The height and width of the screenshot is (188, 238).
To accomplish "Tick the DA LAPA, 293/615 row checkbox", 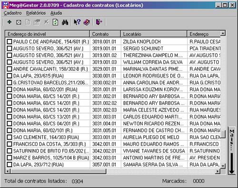I will pyautogui.click(x=10, y=76).
